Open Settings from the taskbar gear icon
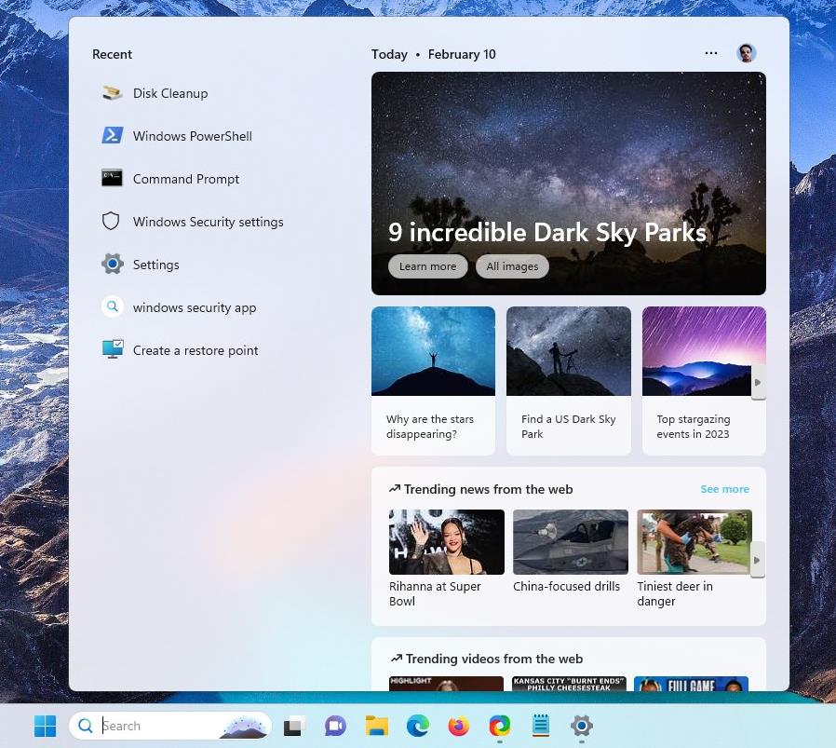Screen dimensions: 836x748 (581, 726)
